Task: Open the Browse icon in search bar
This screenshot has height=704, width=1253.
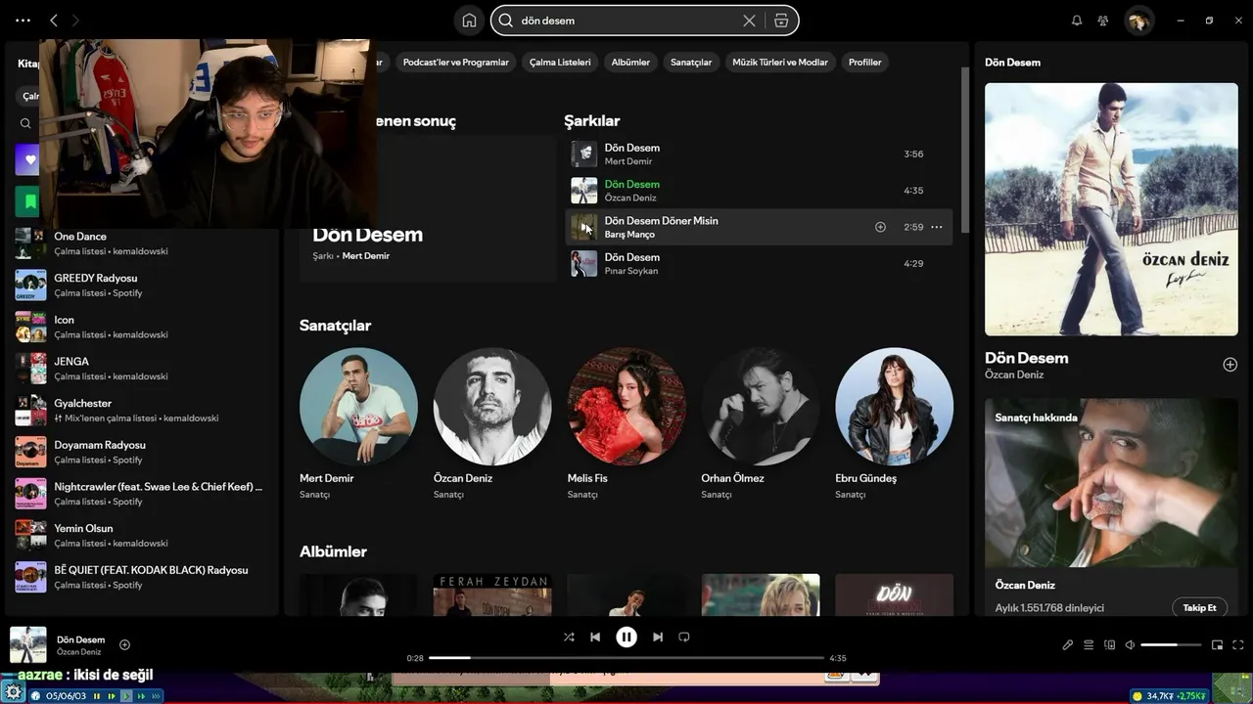Action: [x=780, y=21]
